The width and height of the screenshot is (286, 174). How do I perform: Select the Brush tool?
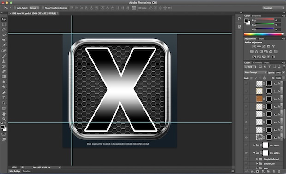(4, 56)
